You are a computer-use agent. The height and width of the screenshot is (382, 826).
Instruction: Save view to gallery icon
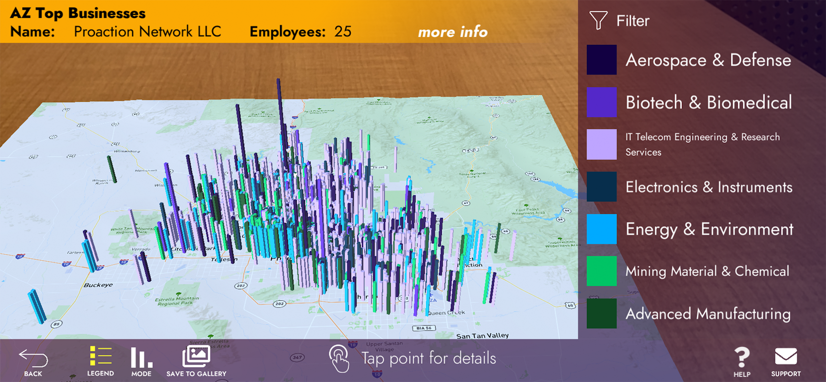click(196, 357)
